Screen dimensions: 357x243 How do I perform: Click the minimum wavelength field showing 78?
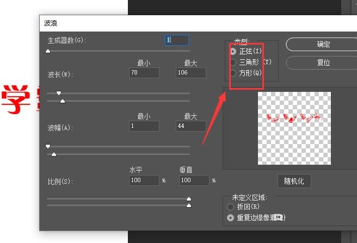(x=144, y=73)
